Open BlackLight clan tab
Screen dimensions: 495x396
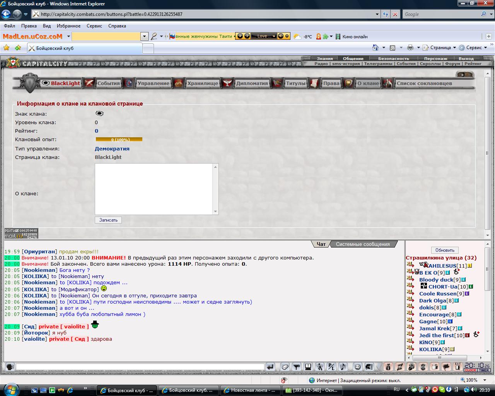point(65,83)
